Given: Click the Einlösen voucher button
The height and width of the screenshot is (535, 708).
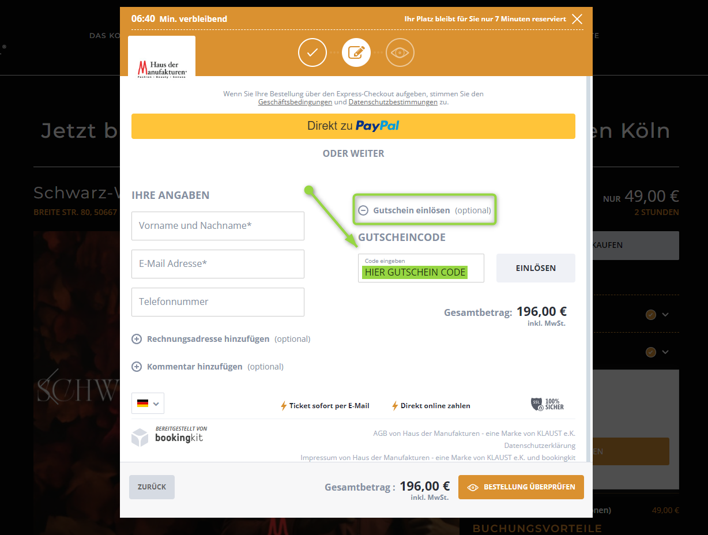Looking at the screenshot, I should [536, 268].
